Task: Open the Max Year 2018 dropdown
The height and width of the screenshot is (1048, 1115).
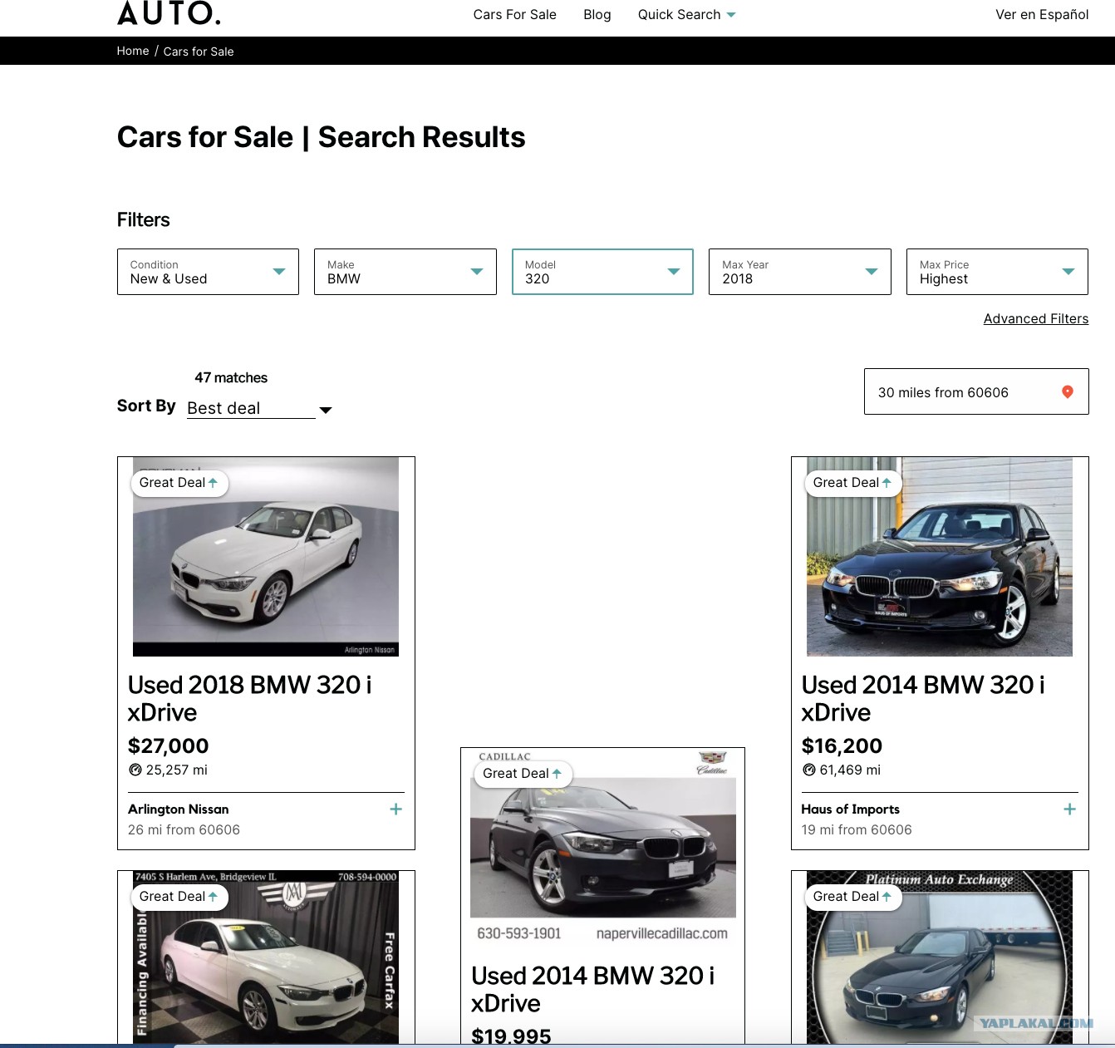Action: pos(800,272)
